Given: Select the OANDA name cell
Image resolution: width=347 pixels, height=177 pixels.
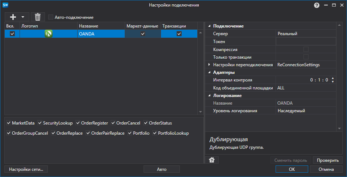Looking at the screenshot, I should click(101, 34).
